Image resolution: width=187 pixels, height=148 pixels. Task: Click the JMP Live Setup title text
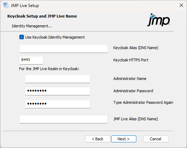25,6
